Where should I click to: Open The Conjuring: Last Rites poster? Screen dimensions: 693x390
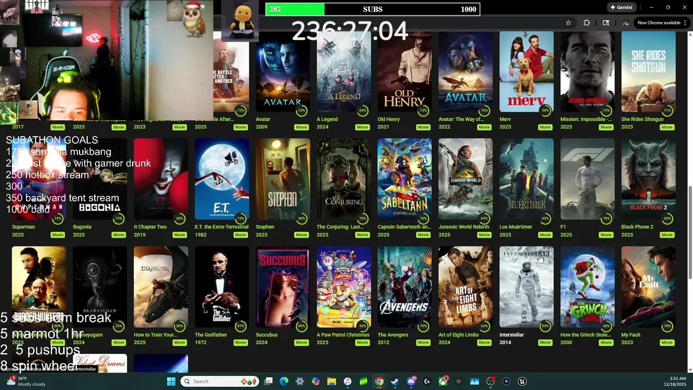pyautogui.click(x=344, y=179)
